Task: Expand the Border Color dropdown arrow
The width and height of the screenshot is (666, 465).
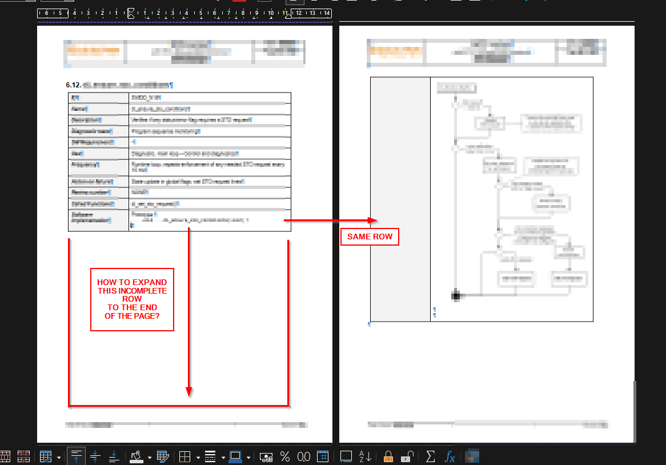Action: pos(247,457)
